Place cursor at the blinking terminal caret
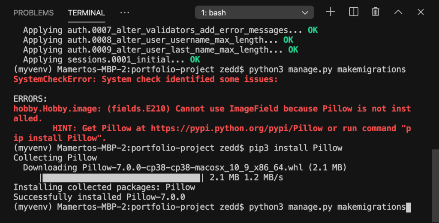The height and width of the screenshot is (223, 439). click(409, 207)
